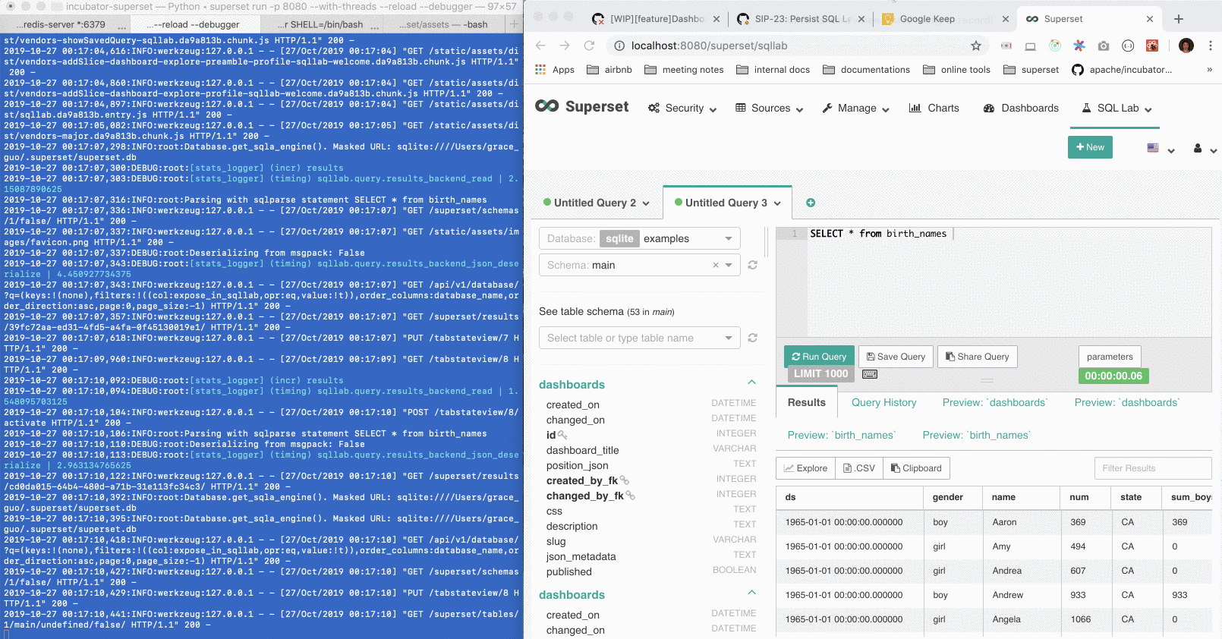Click the parameters button
Viewport: 1222px width, 639px height.
pyautogui.click(x=1110, y=357)
